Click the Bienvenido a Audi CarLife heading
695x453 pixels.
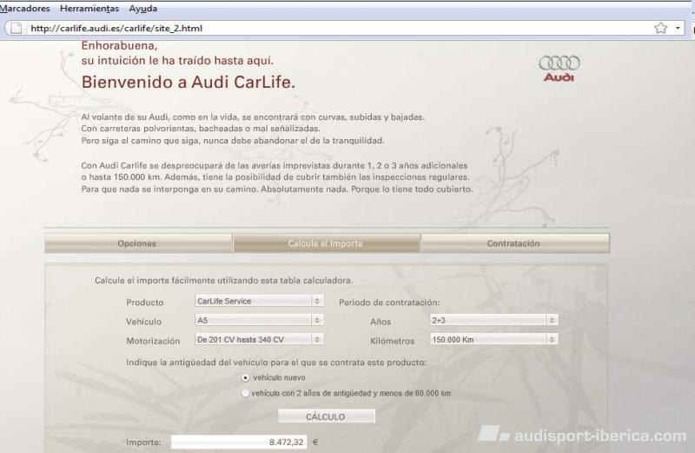189,82
